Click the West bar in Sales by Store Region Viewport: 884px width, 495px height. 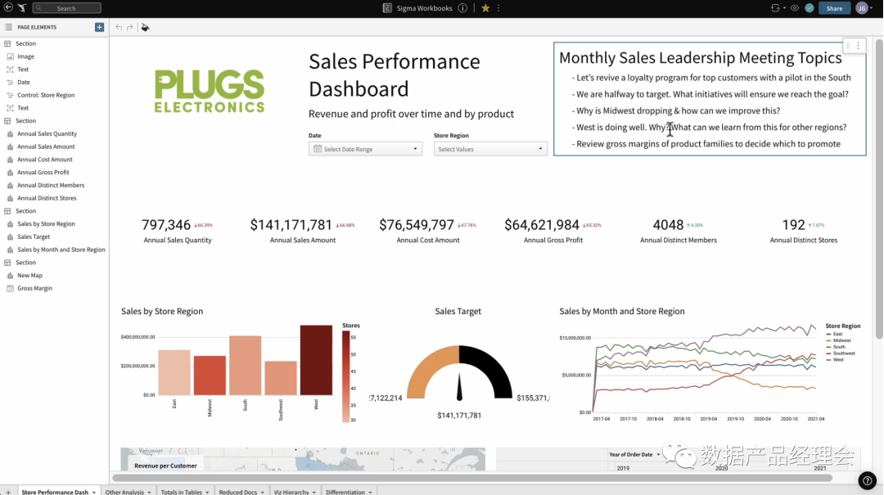pyautogui.click(x=316, y=360)
